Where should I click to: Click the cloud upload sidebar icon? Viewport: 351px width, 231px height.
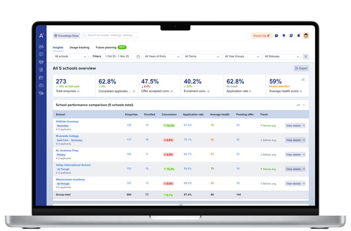41,85
